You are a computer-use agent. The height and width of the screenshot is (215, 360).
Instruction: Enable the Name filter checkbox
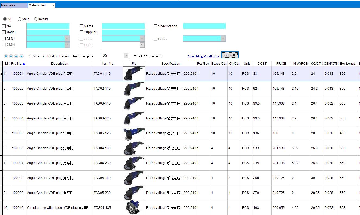pyautogui.click(x=82, y=26)
